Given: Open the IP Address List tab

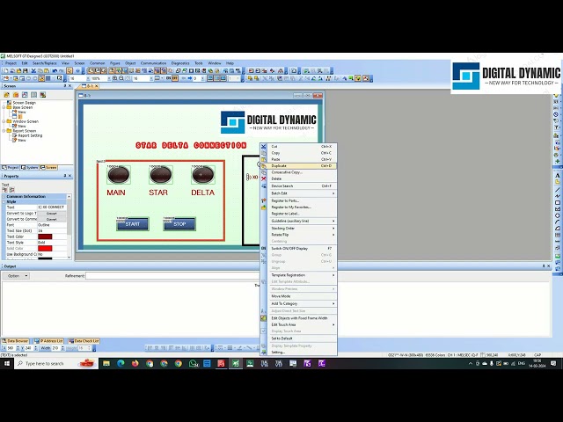Looking at the screenshot, I should pyautogui.click(x=48, y=341).
